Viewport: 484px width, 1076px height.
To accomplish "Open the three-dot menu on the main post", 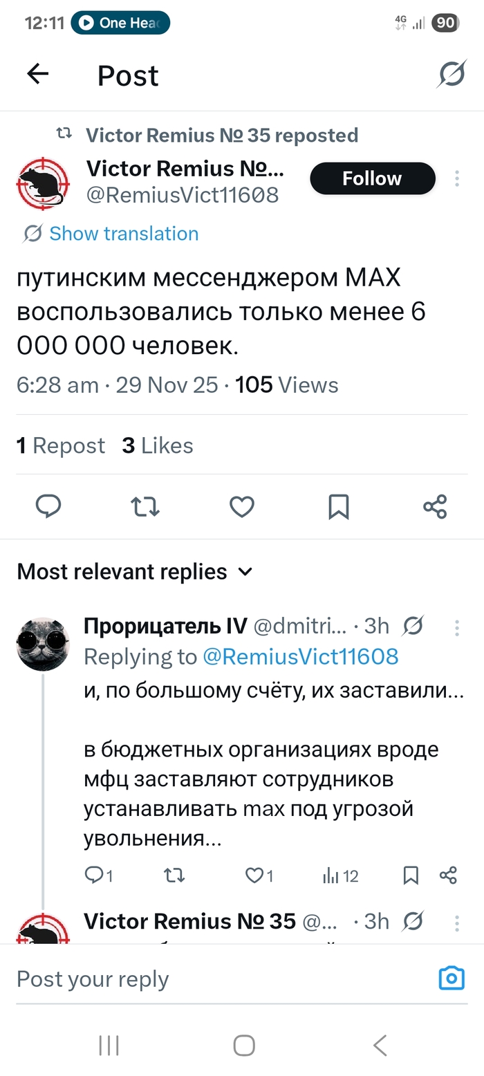I will [x=456, y=178].
